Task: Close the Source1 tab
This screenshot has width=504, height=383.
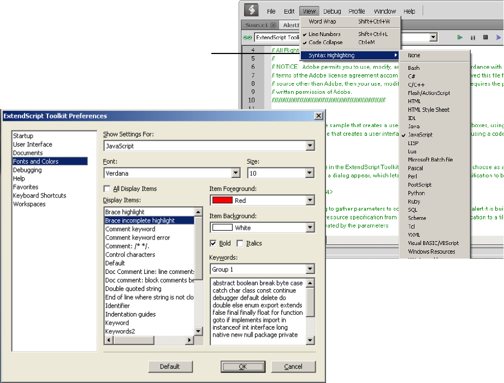Action: [273, 25]
